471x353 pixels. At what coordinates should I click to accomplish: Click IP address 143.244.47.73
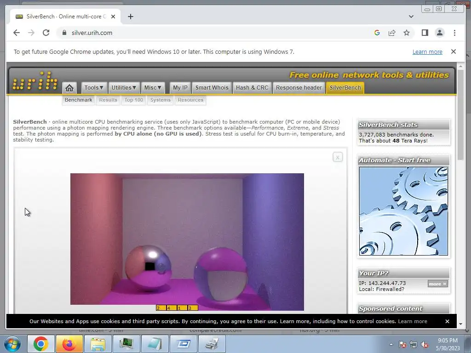(387, 283)
